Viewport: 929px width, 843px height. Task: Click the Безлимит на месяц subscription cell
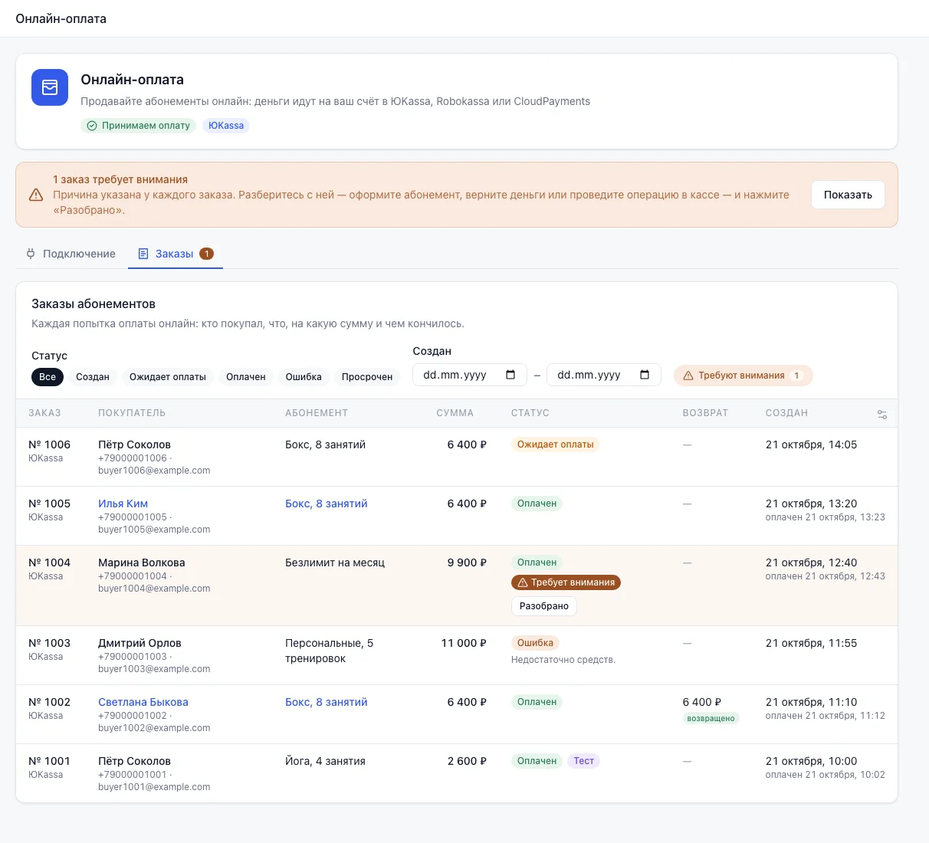[335, 563]
